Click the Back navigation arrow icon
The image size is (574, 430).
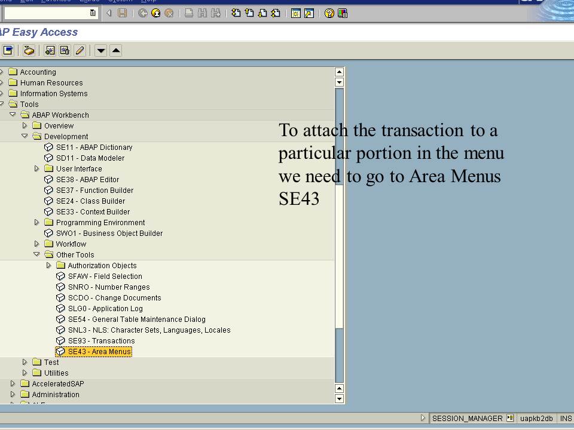tap(143, 13)
